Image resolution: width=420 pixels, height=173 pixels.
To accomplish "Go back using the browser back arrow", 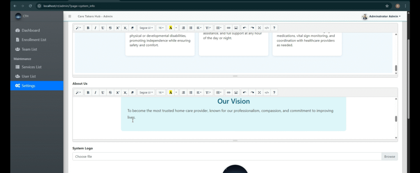I will (15, 6).
